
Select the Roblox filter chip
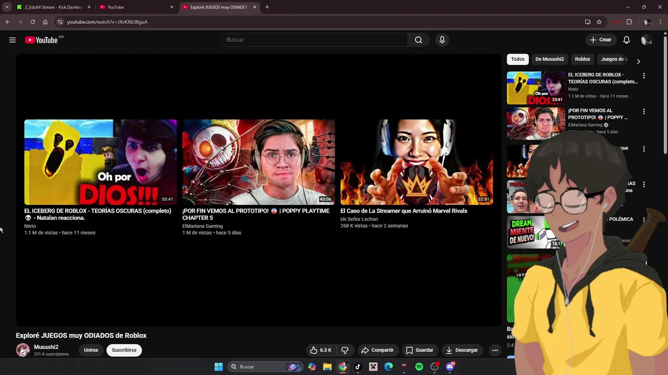tap(582, 59)
